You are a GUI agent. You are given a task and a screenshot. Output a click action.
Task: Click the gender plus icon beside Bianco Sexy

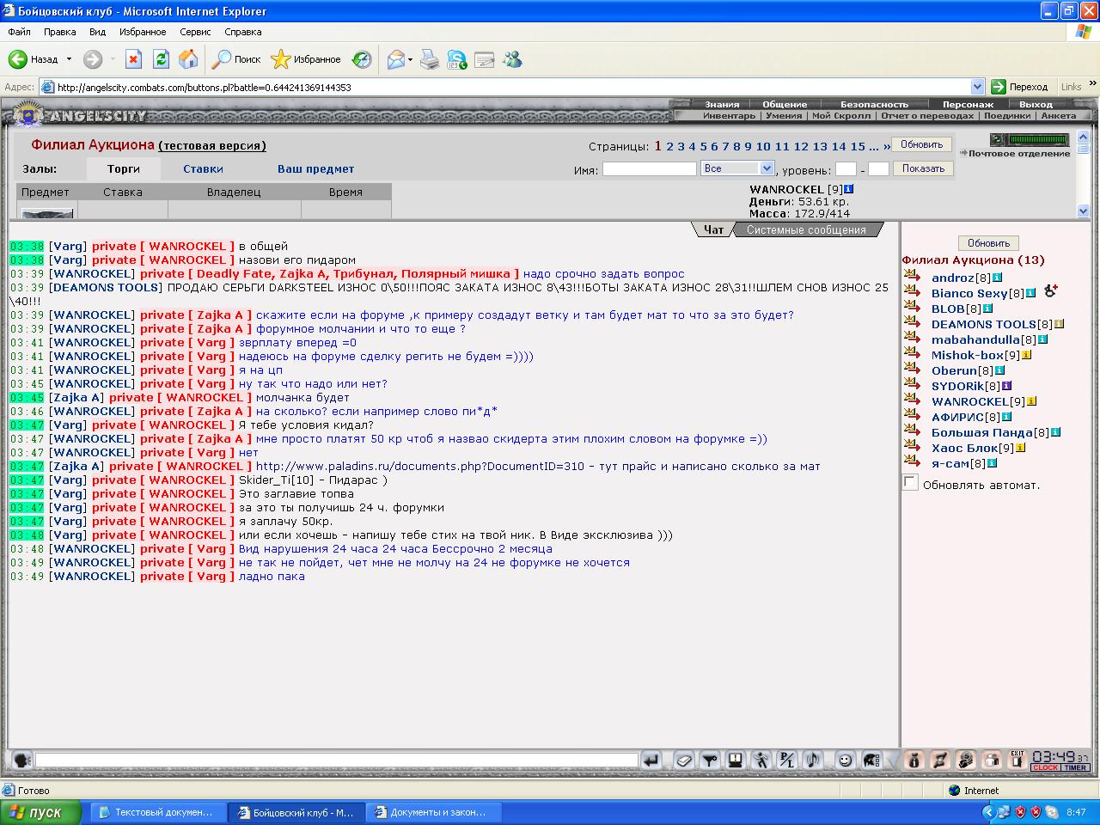1050,292
